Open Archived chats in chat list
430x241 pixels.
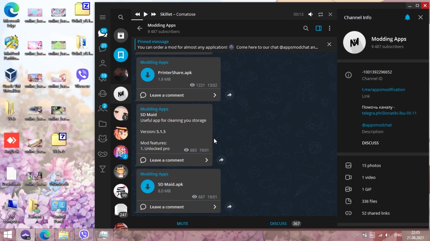point(121,35)
